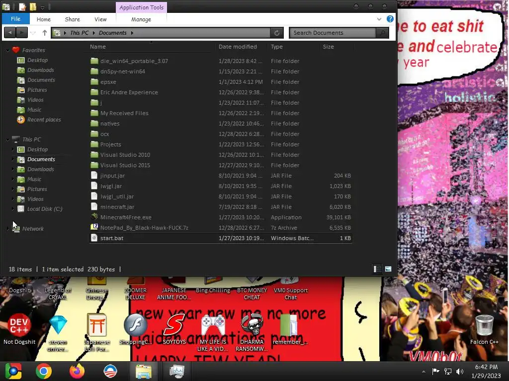Open dropdown arrow after Documents breadcrumb
This screenshot has width=509, height=381.
click(132, 33)
